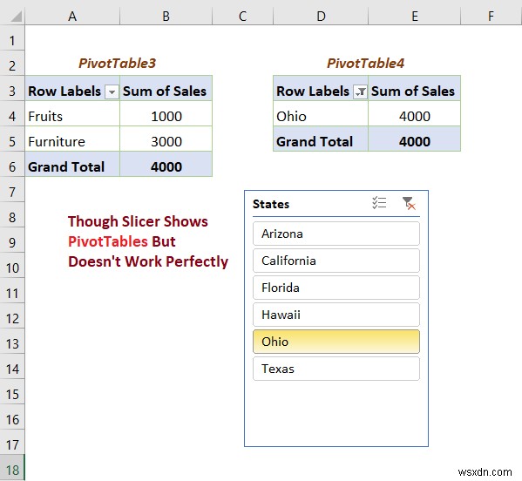Click the Furniture sales value 3000
The image size is (522, 481).
point(166,142)
